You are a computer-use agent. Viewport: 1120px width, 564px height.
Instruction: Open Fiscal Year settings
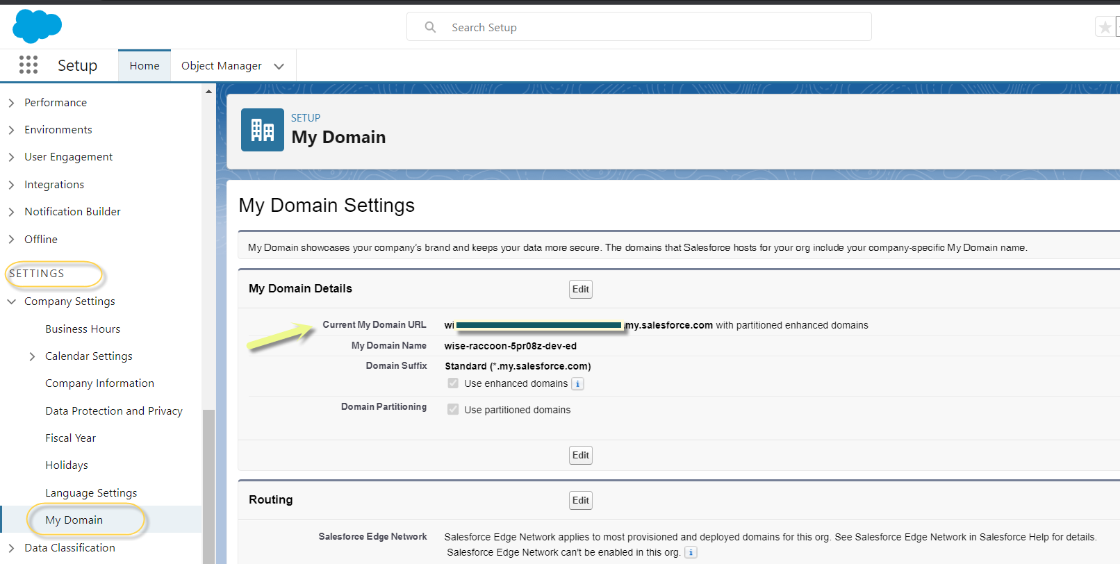click(71, 438)
